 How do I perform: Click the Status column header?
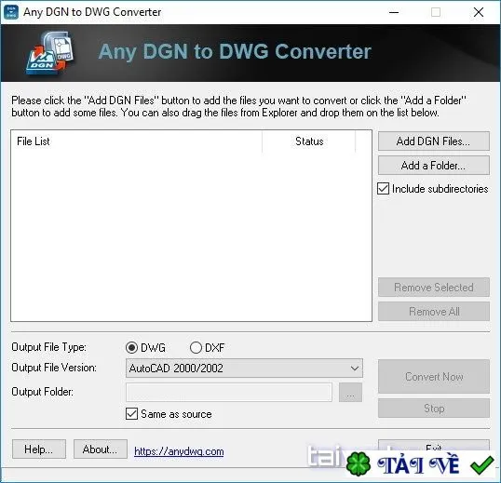(309, 141)
